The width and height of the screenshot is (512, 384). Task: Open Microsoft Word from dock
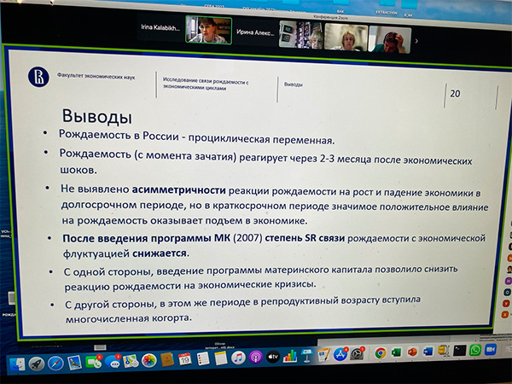point(428,351)
